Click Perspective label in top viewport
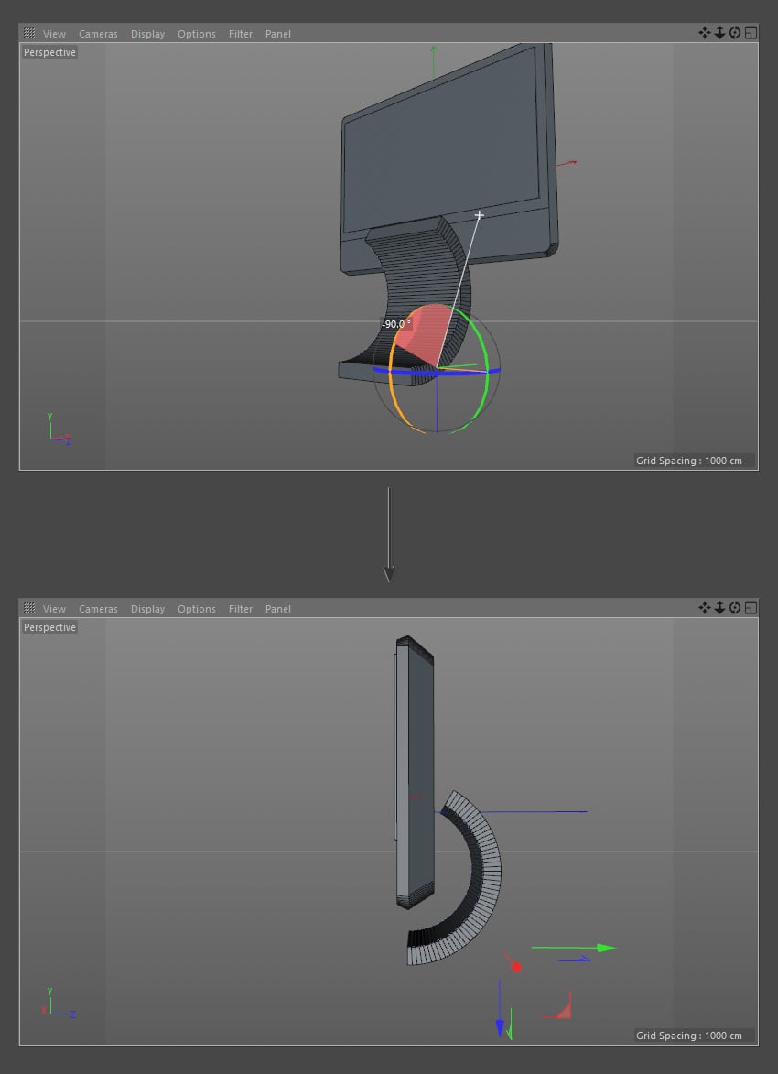778x1074 pixels. [50, 52]
